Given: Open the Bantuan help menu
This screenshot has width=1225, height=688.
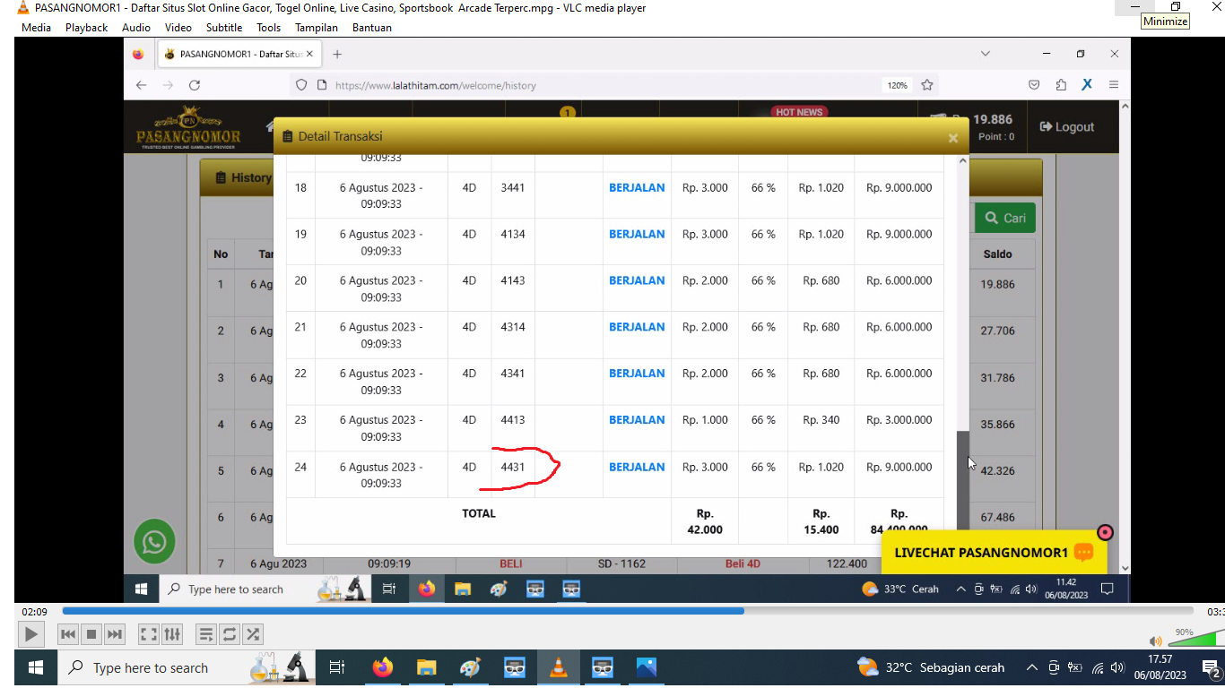Looking at the screenshot, I should pyautogui.click(x=371, y=28).
